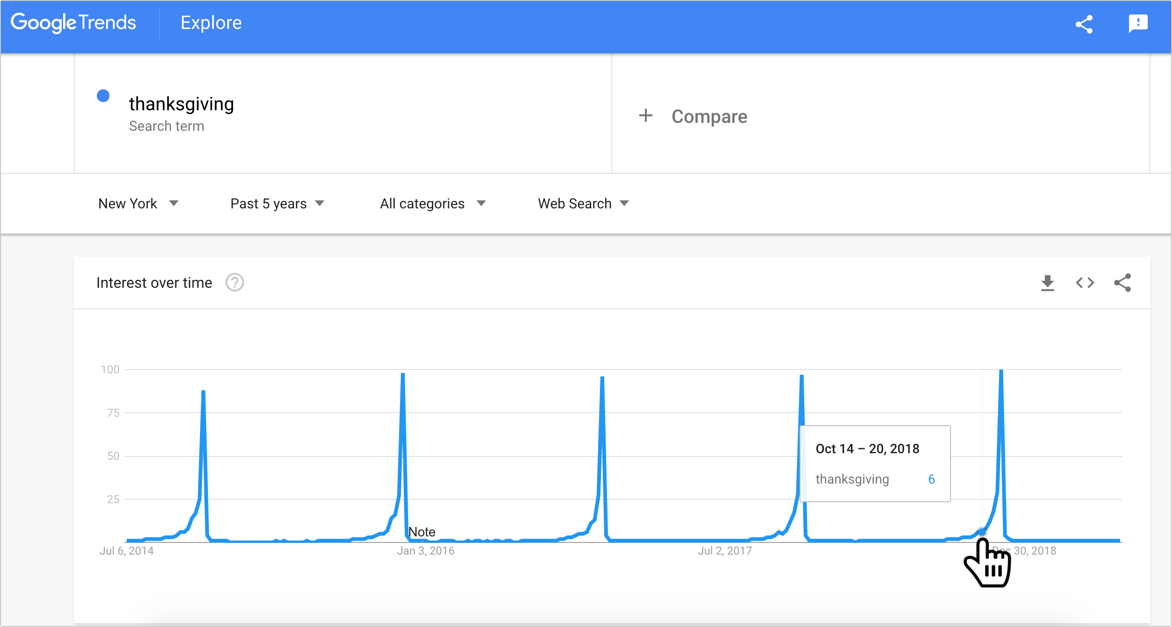This screenshot has width=1172, height=627.
Task: Expand the All categories dropdown
Action: (433, 204)
